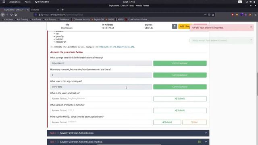Click the Pocket save icon
This screenshot has height=145, width=258.
[209, 14]
